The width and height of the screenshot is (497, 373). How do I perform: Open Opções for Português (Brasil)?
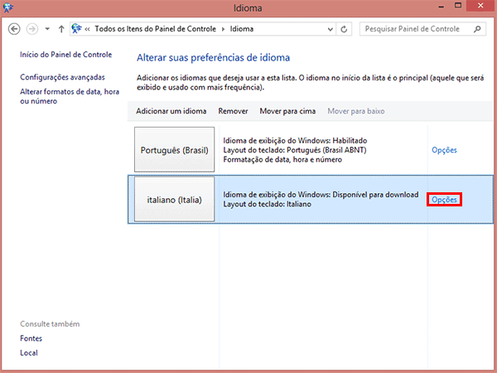[444, 150]
